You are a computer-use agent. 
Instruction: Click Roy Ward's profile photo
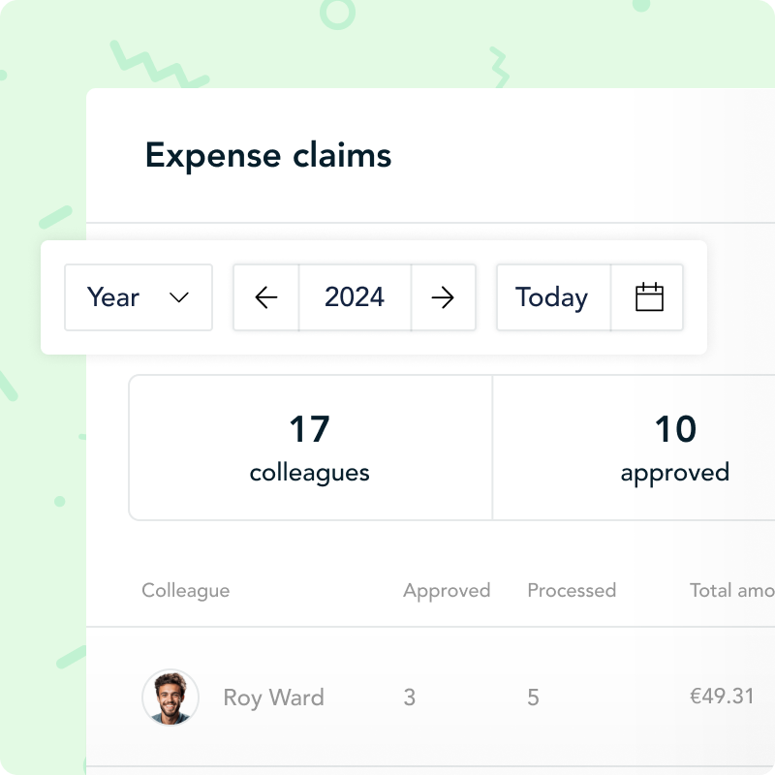click(x=170, y=697)
